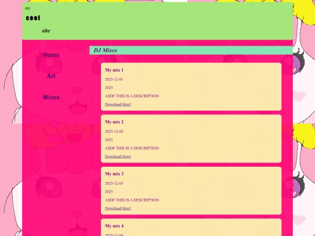Select the date 2025-12-02
This screenshot has height=236, width=315.
point(114,132)
